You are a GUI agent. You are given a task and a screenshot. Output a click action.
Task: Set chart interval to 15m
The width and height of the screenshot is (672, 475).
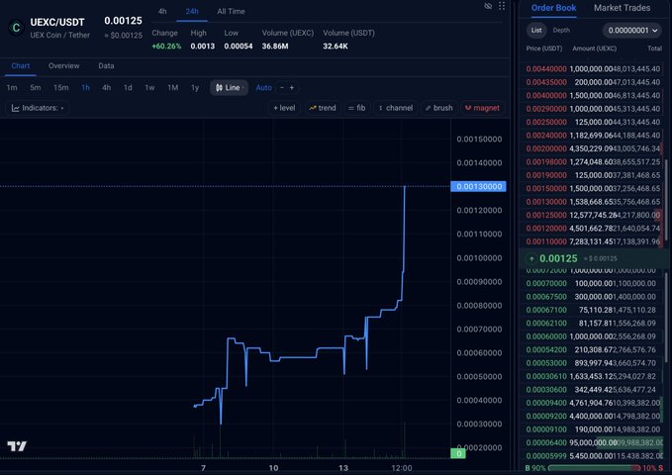(x=60, y=87)
